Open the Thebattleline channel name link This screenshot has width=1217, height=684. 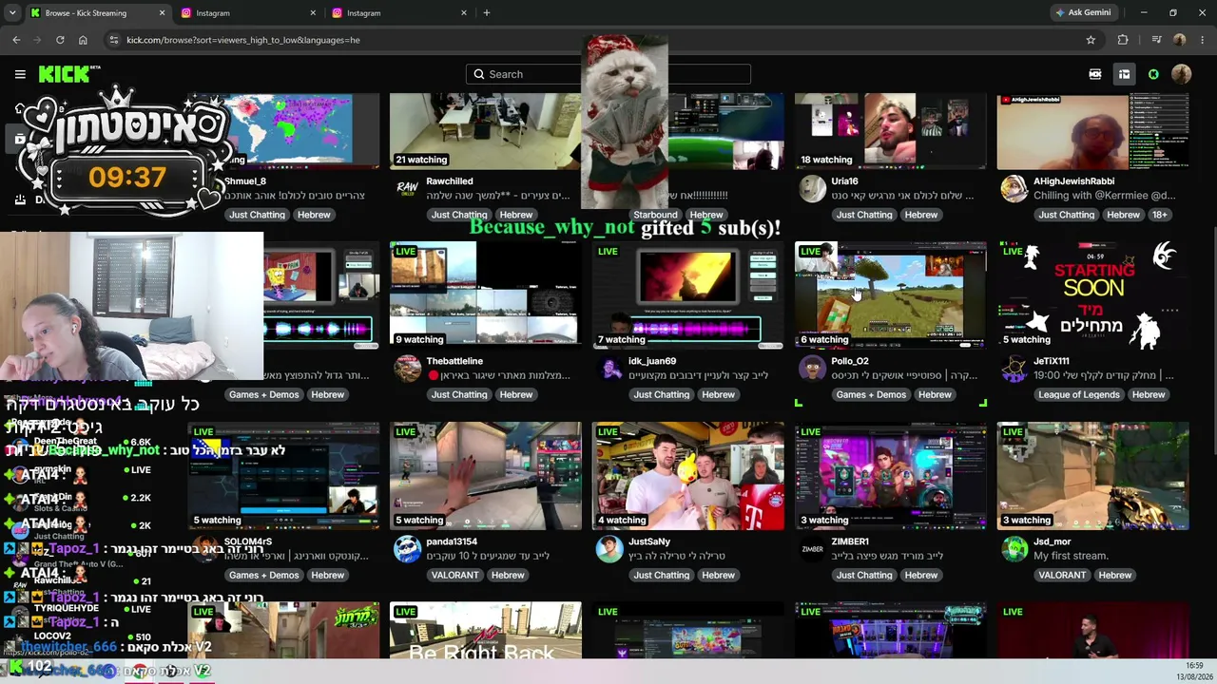(454, 361)
